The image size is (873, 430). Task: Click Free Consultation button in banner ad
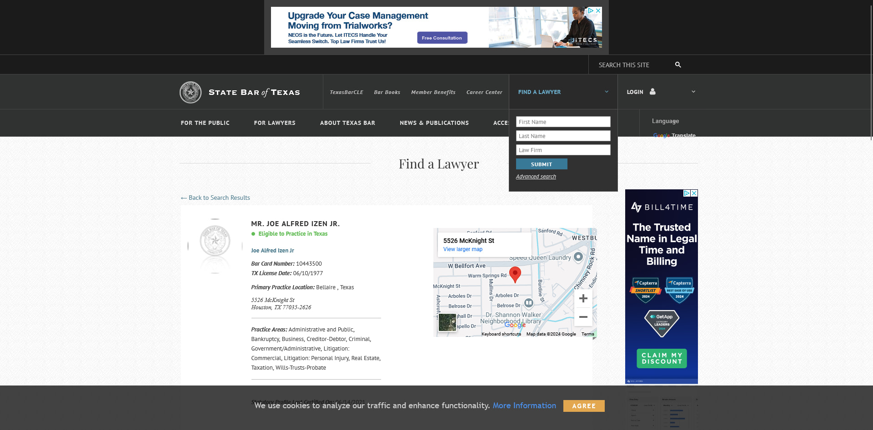(442, 38)
